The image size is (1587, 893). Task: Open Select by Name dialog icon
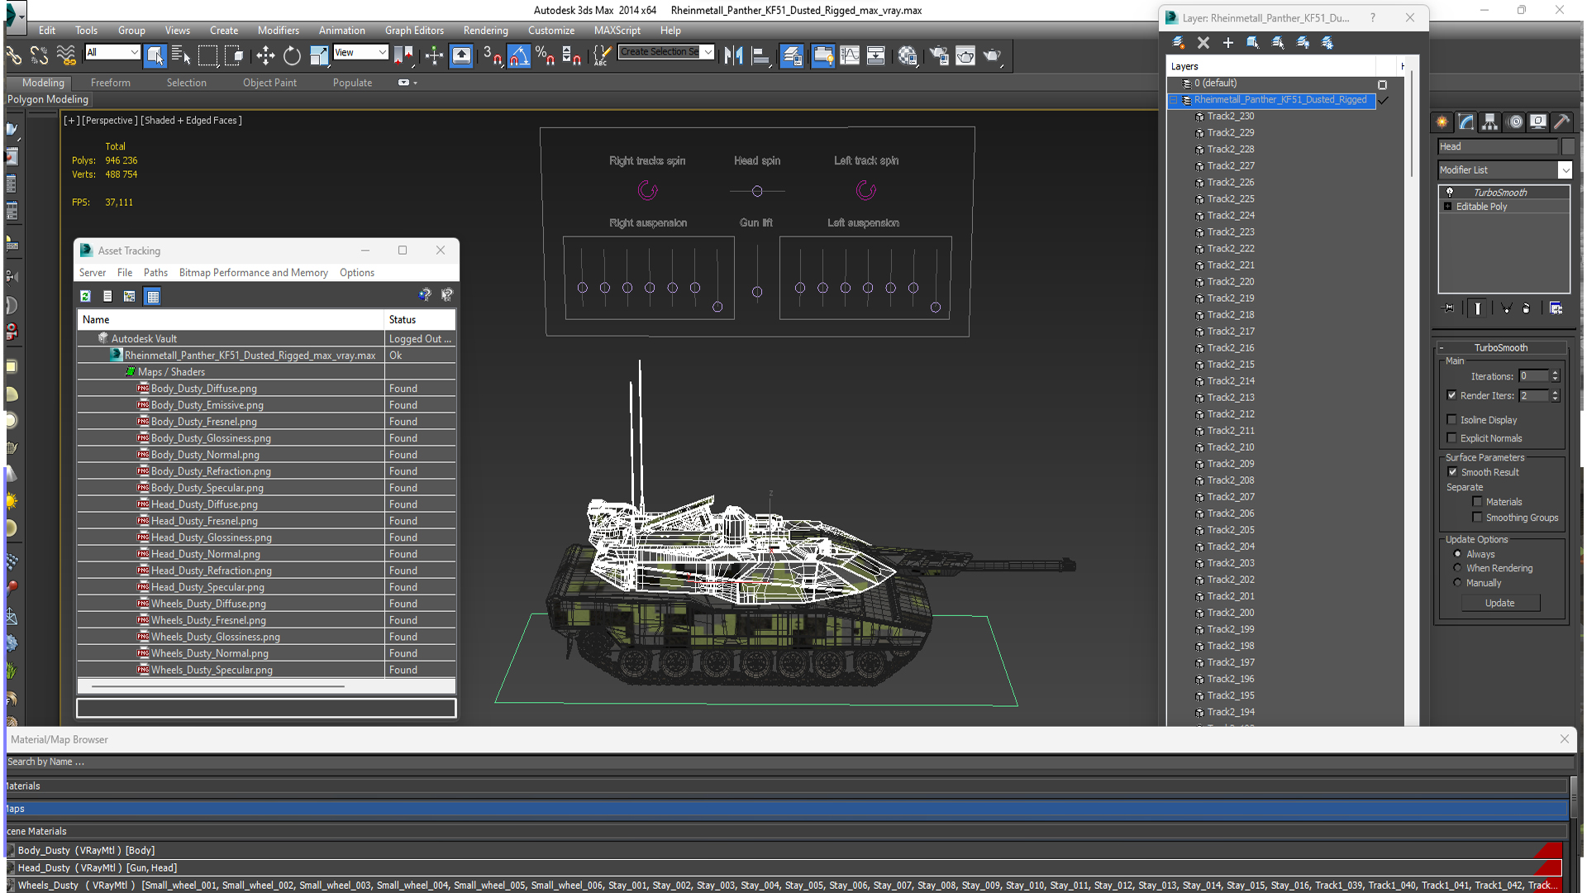pyautogui.click(x=181, y=55)
